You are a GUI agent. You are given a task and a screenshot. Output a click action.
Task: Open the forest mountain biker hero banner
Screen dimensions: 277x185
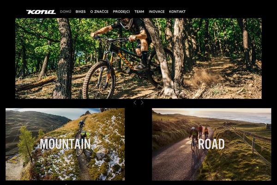(x=138, y=58)
